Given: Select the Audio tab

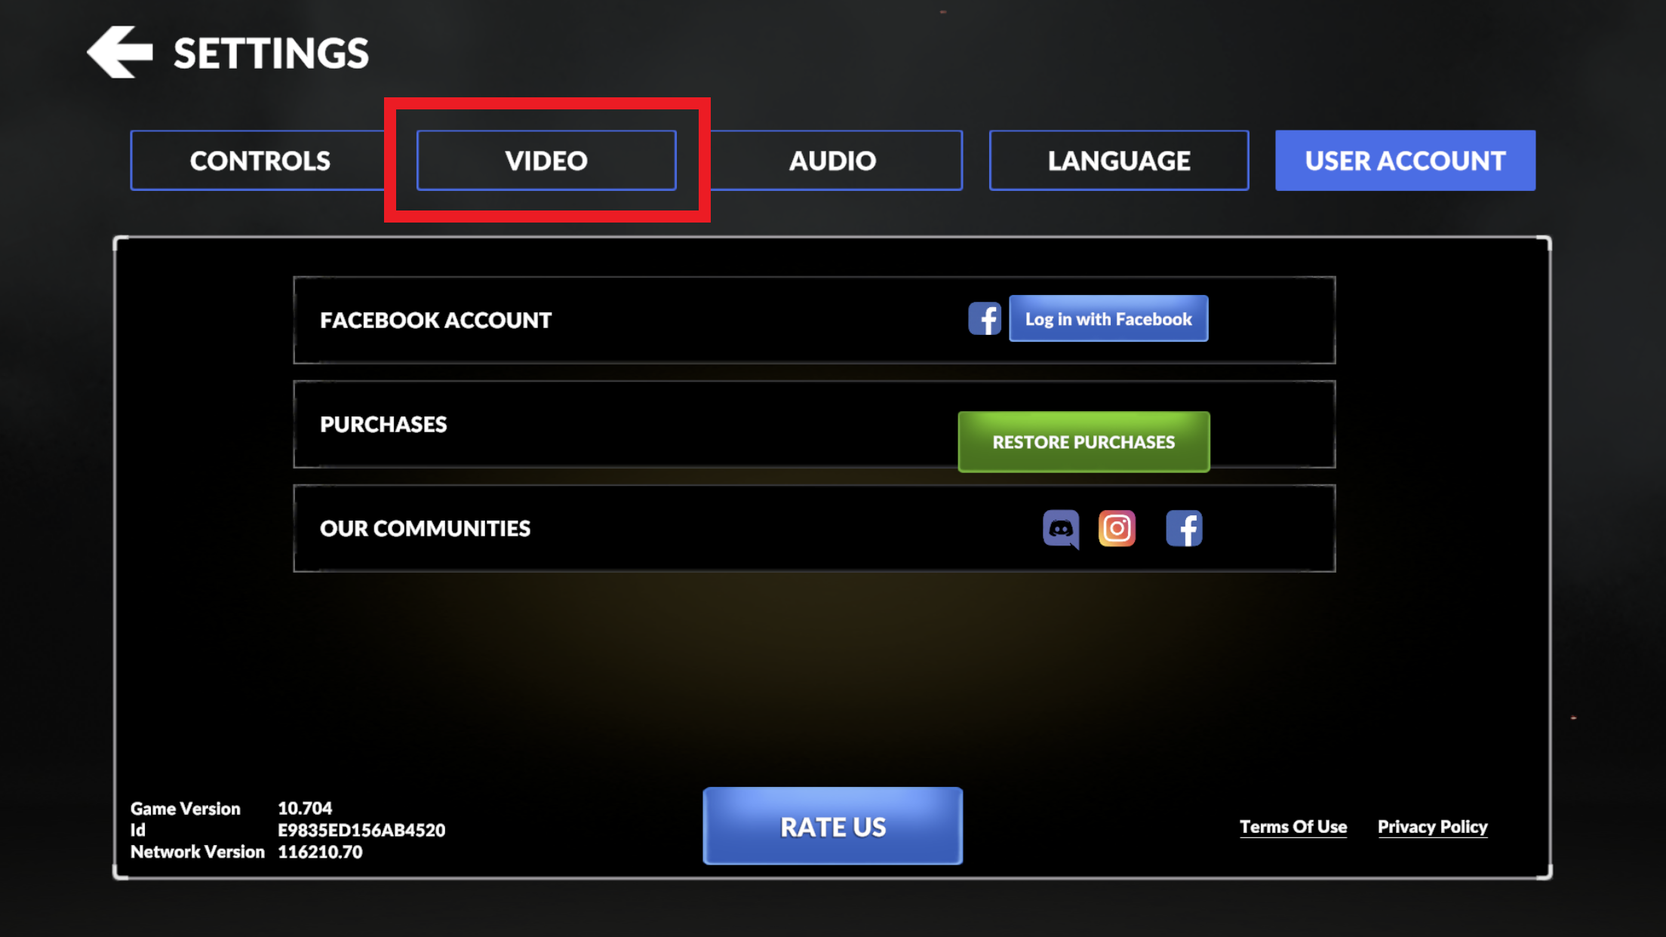Looking at the screenshot, I should tap(833, 160).
